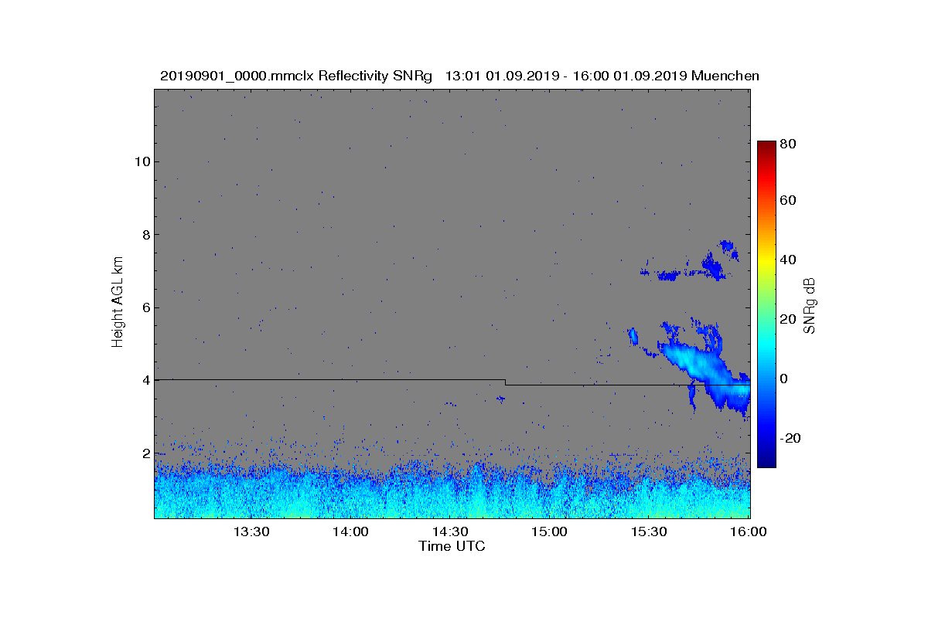The image size is (928, 618).
Task: Click the height tick label 8
Action: (x=145, y=235)
